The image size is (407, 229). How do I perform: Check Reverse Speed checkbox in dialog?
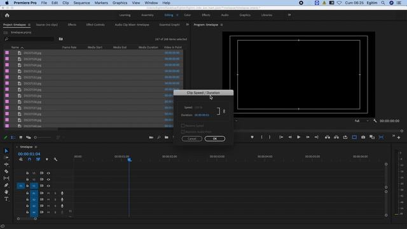tap(183, 126)
